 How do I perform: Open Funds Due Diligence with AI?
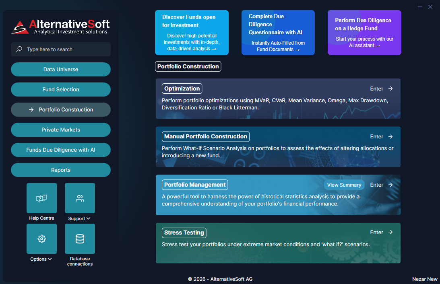[61, 150]
